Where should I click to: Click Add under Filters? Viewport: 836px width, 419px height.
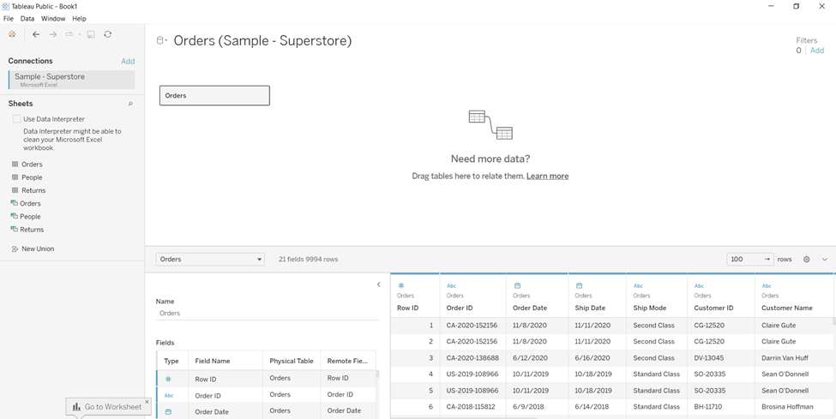(817, 51)
